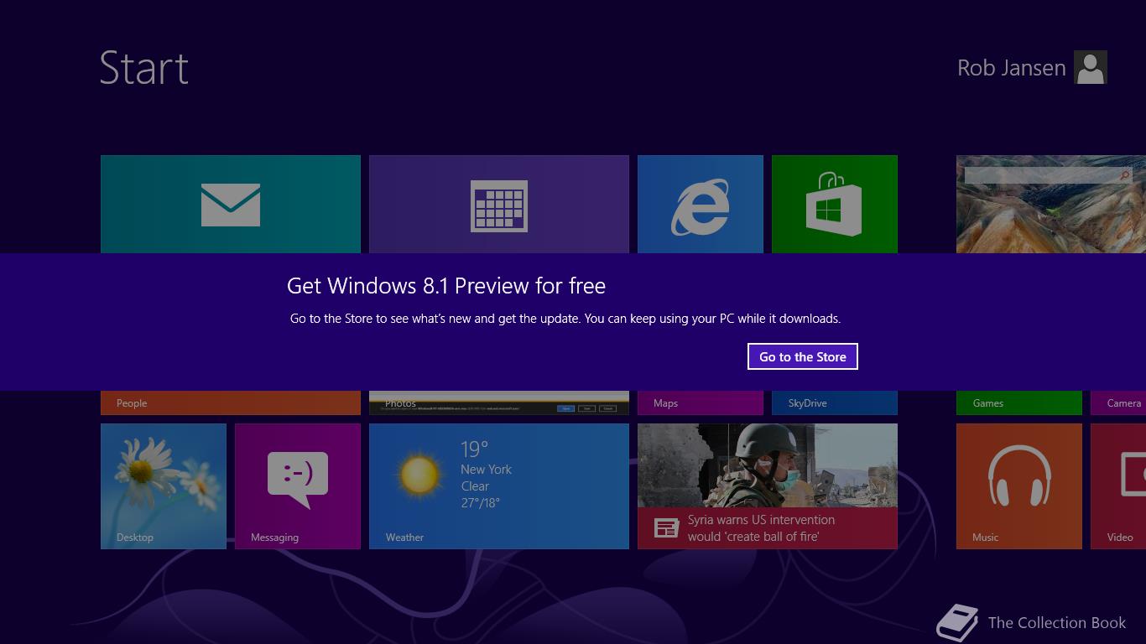This screenshot has height=644, width=1146.
Task: Open the SkyDrive tile
Action: click(x=835, y=402)
